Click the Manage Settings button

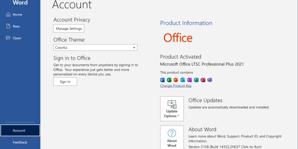pyautogui.click(x=69, y=29)
